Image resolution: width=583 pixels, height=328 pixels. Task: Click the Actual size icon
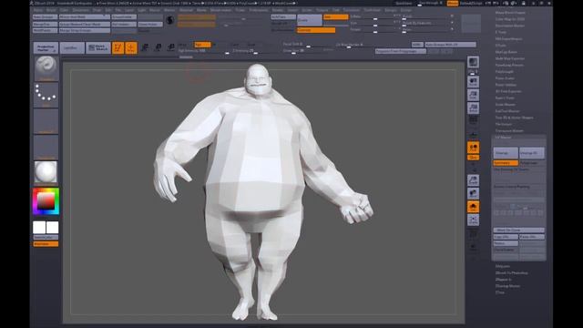pyautogui.click(x=473, y=108)
